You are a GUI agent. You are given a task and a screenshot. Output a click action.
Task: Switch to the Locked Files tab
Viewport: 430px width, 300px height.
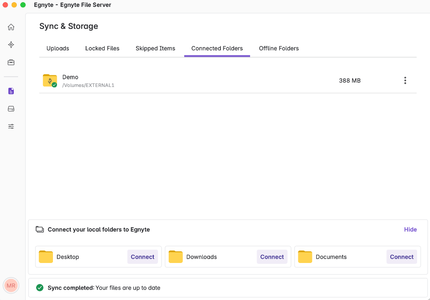[x=102, y=48]
